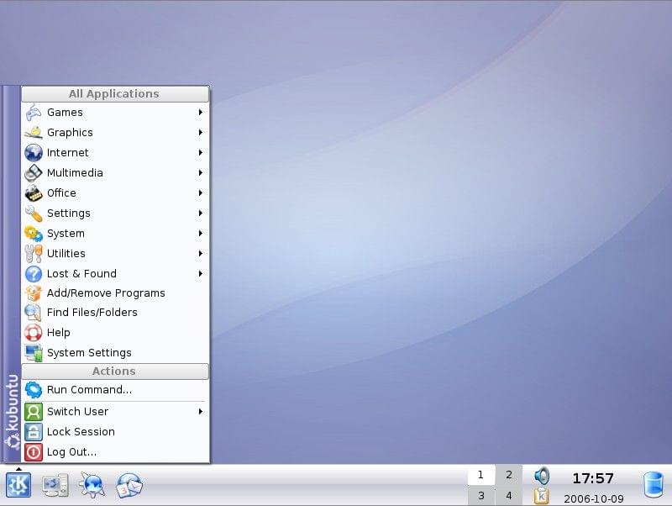Screen dimensions: 672x506
Task: Select Find Files/Folders
Action: coord(115,313)
